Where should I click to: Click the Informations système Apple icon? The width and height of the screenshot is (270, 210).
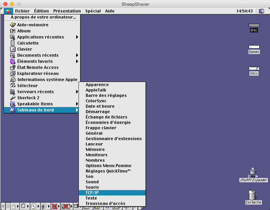pyautogui.click(x=12, y=79)
